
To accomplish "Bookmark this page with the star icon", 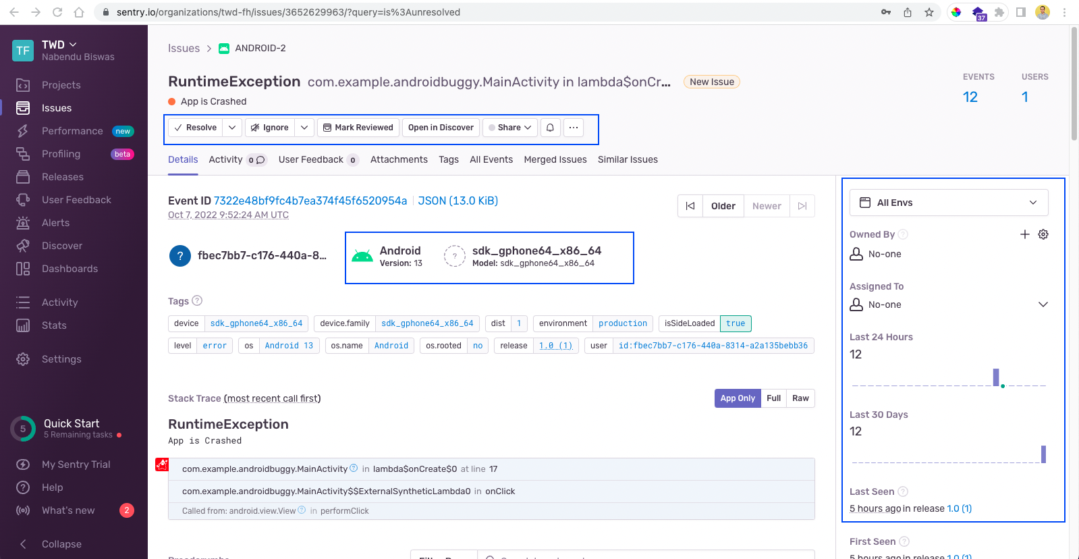I will (929, 12).
